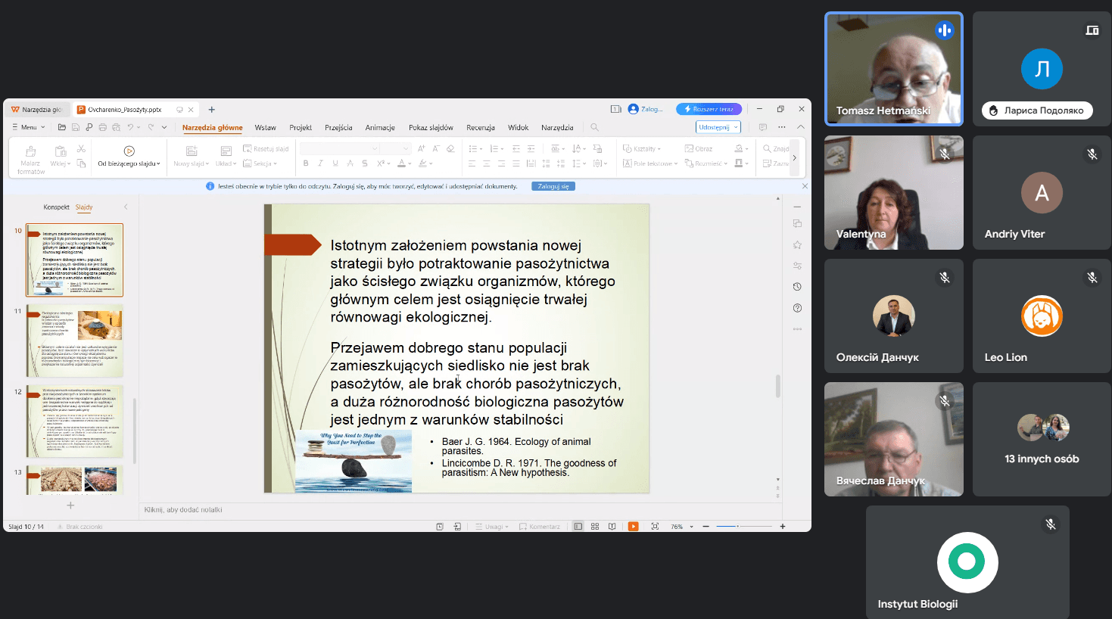Select slide 12 thumbnail
The height and width of the screenshot is (619, 1112).
coord(75,421)
